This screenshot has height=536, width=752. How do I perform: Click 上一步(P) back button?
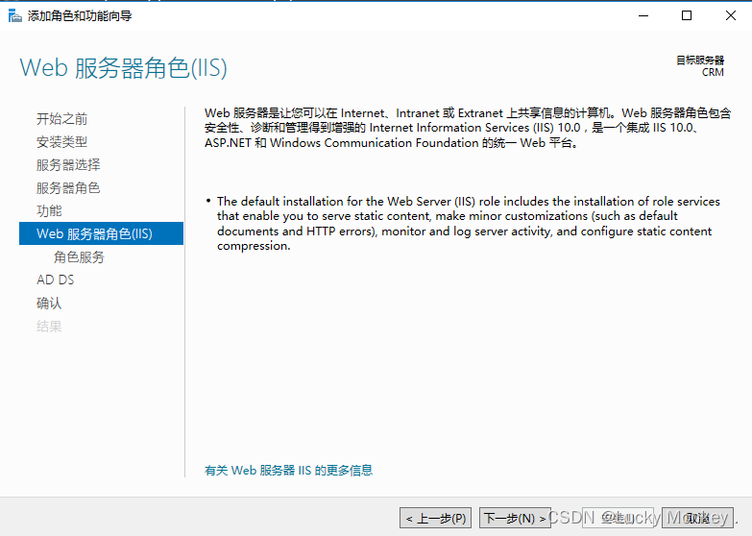coord(435,518)
